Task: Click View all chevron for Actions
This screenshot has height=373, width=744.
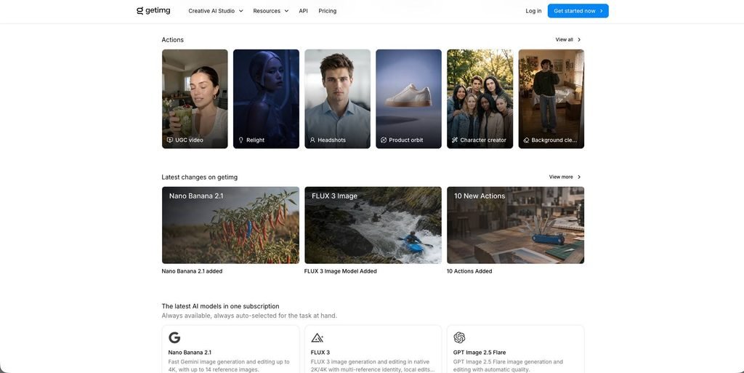Action: click(579, 40)
